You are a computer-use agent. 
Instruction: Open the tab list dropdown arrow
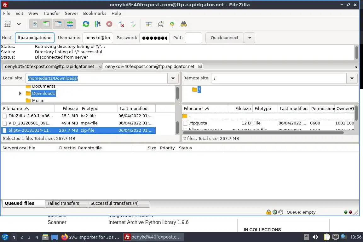point(356,67)
